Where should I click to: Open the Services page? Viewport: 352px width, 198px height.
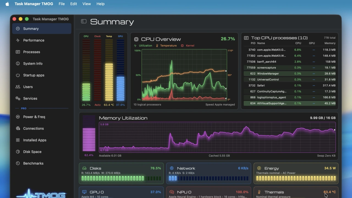42,98
